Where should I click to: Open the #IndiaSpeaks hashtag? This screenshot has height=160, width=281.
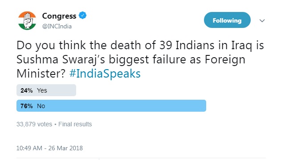(105, 74)
